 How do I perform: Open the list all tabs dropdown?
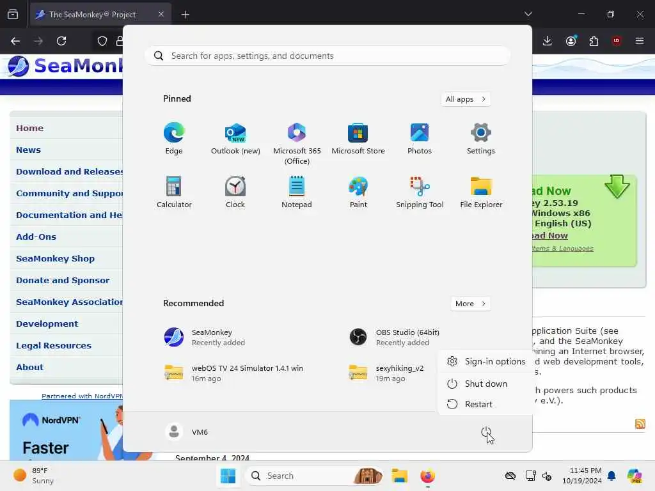[x=528, y=14]
